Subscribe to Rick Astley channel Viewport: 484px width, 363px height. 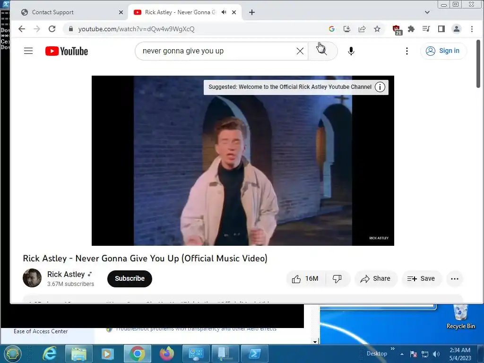point(130,278)
